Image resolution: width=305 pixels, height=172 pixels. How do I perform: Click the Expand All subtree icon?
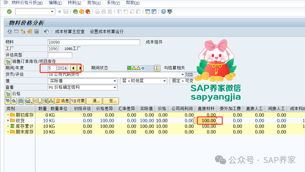(x=8, y=101)
